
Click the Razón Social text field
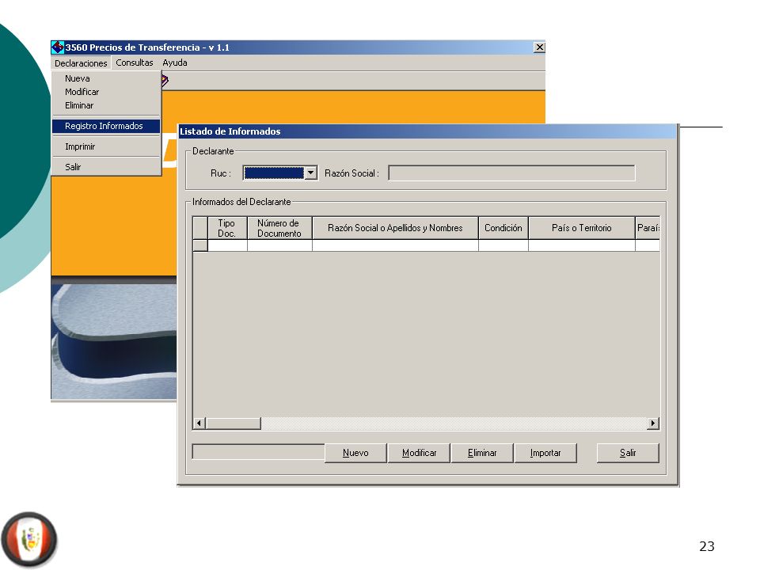point(512,173)
